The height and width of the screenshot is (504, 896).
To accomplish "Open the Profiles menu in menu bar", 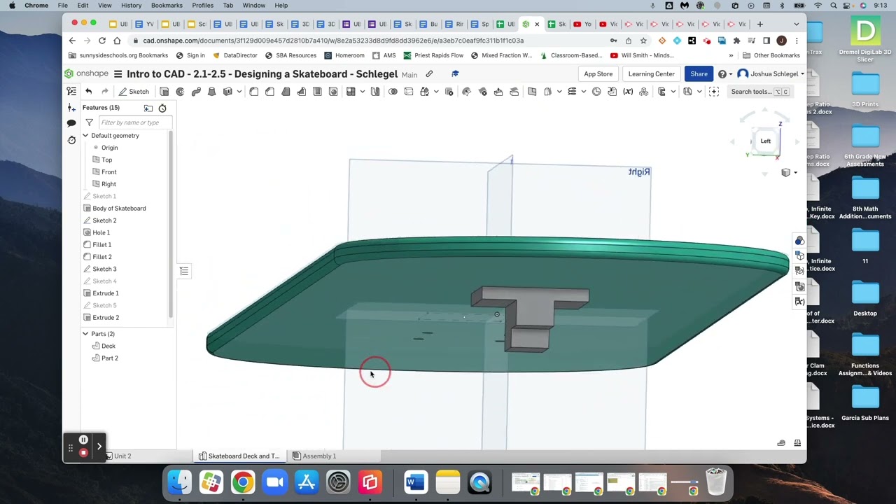I will [x=202, y=5].
